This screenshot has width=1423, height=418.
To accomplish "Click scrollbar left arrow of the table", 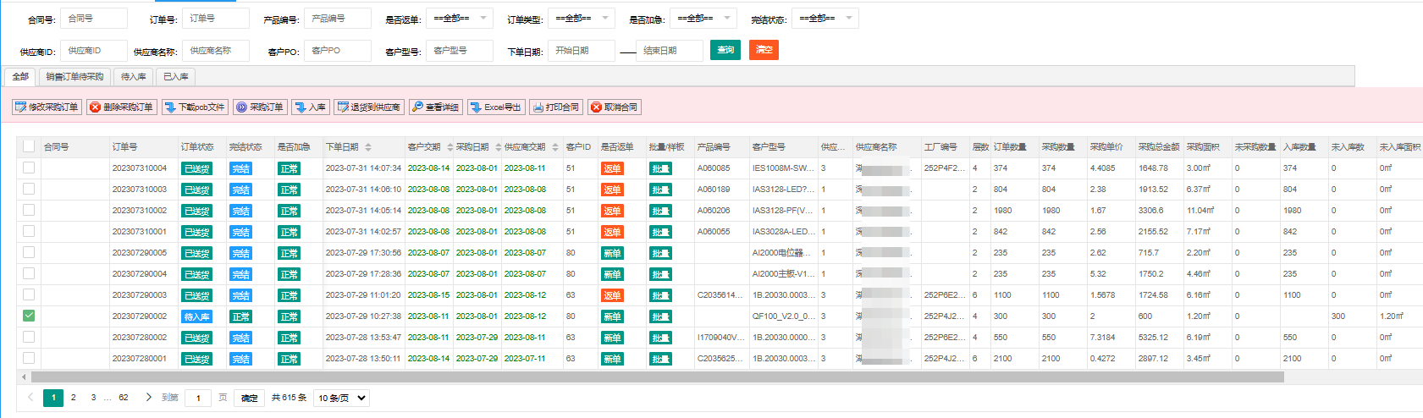I will [x=24, y=377].
